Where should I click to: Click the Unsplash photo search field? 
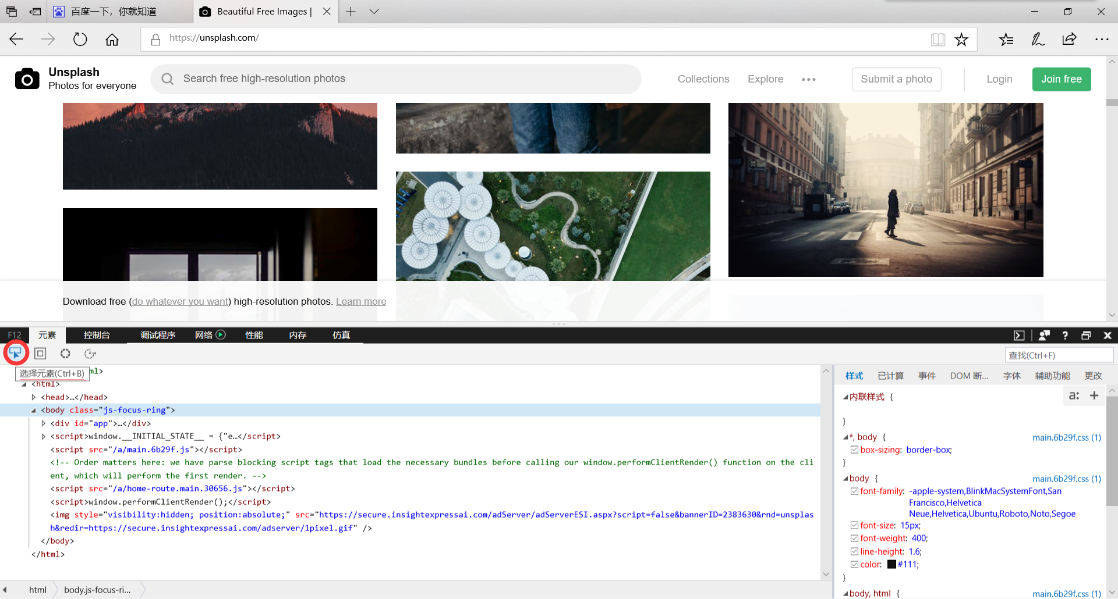(396, 79)
